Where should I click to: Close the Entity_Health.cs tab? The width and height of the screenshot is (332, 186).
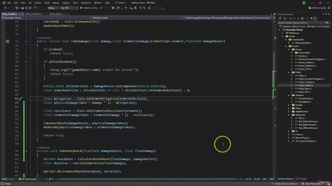click(x=23, y=14)
